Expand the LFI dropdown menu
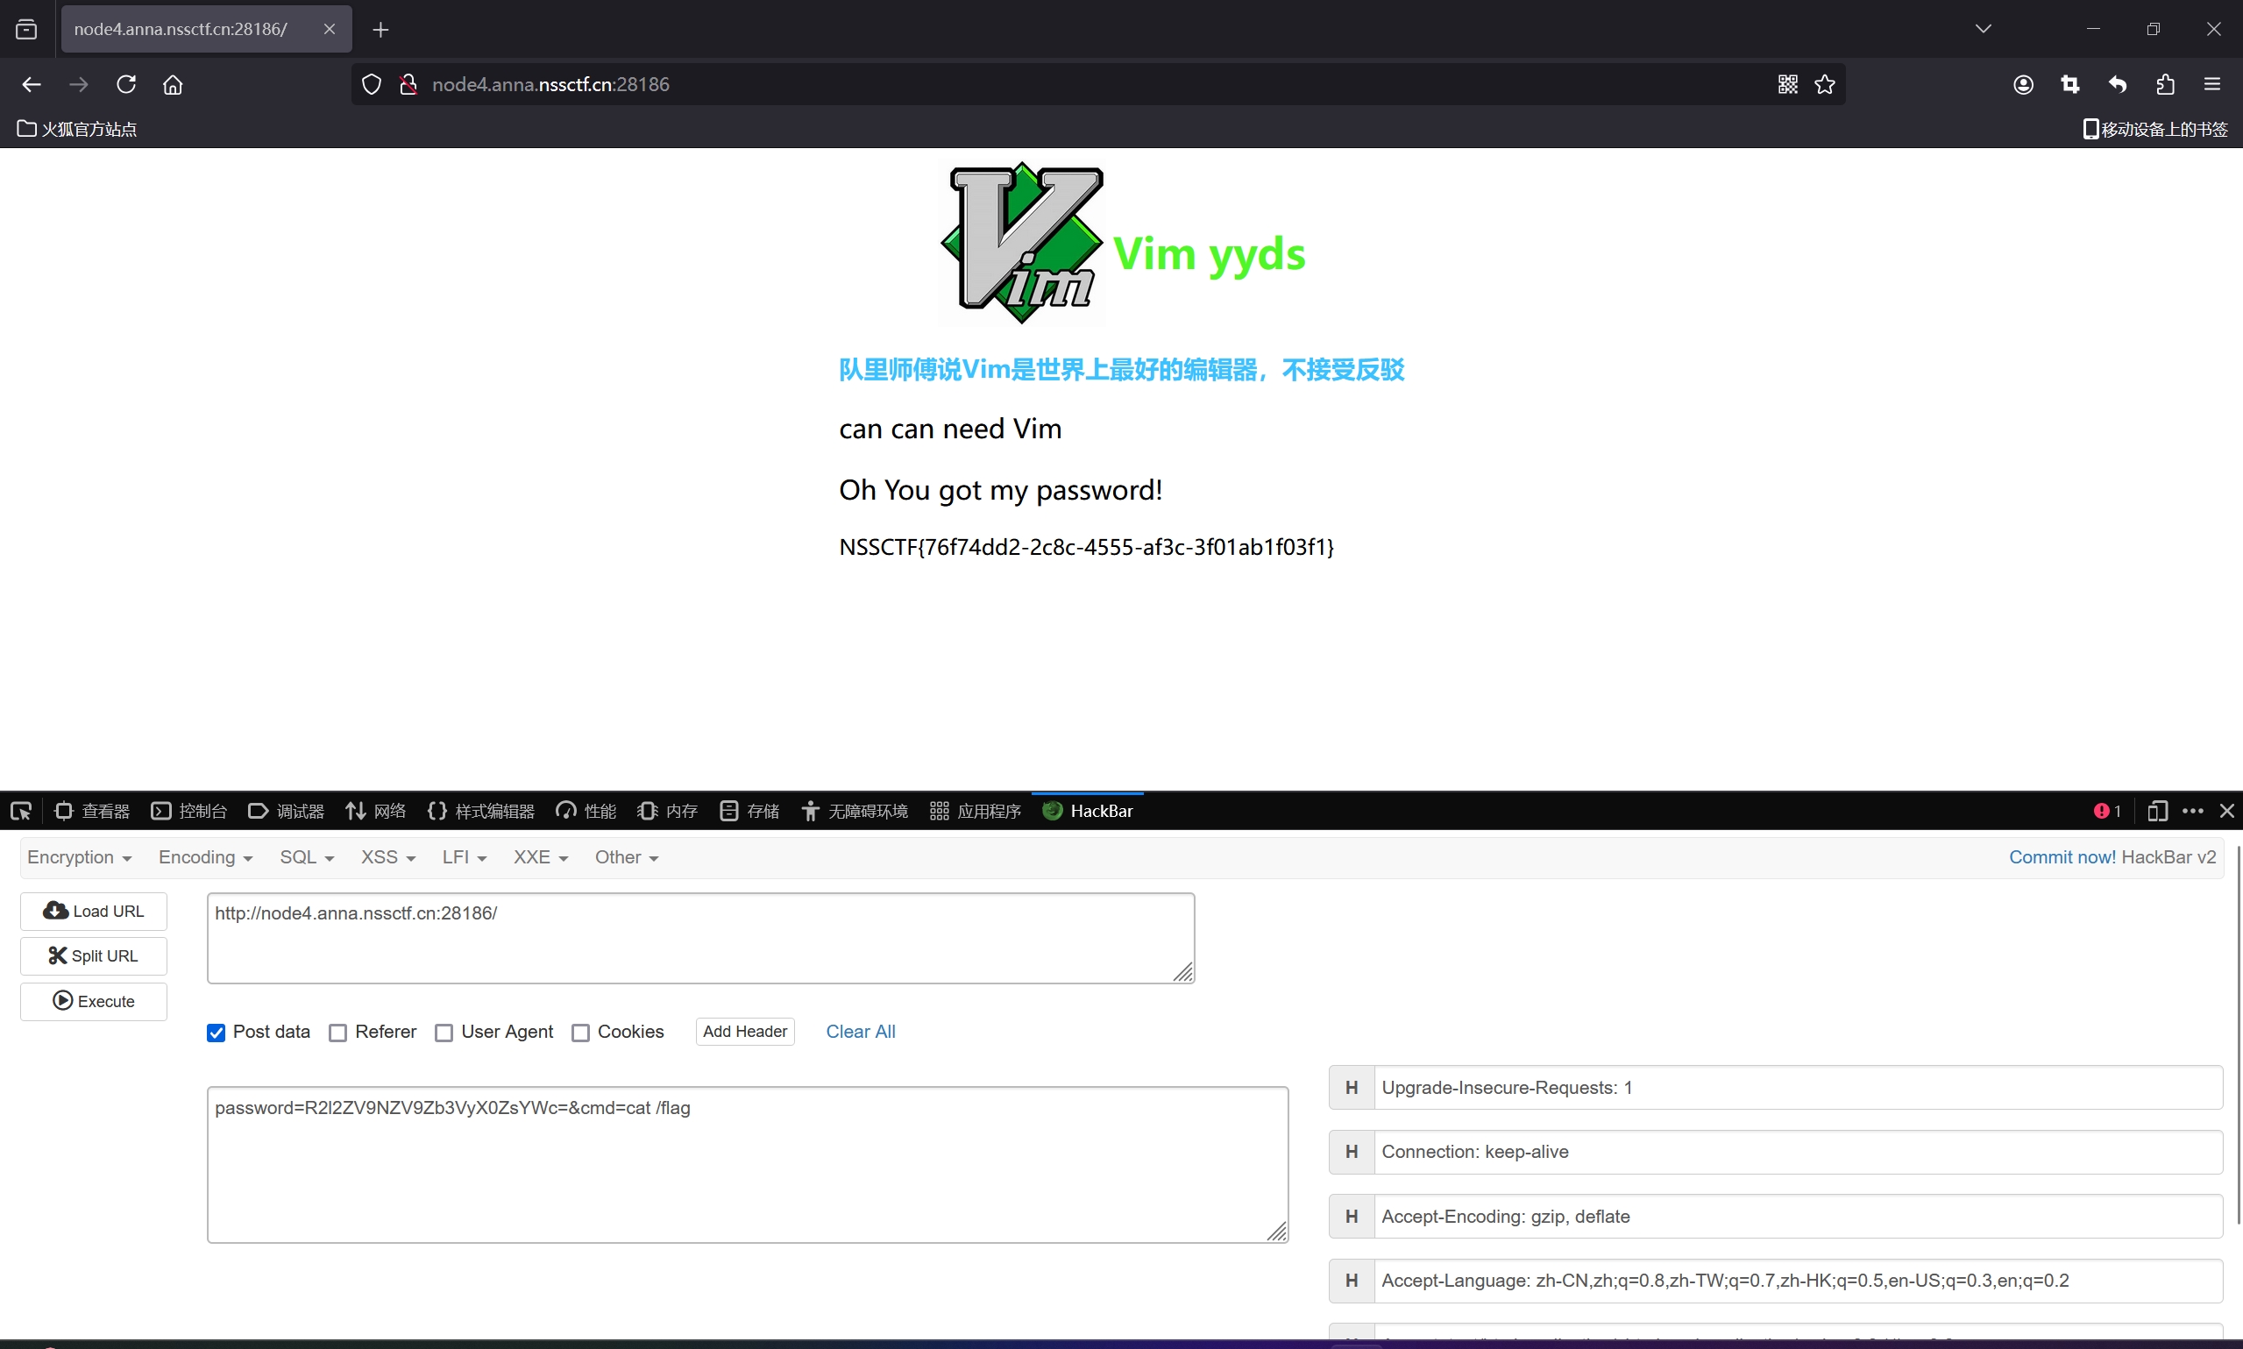This screenshot has height=1349, width=2243. coord(465,857)
